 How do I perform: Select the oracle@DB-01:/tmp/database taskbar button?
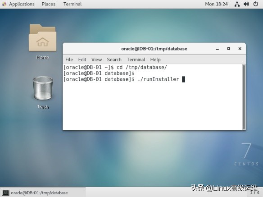43,192
